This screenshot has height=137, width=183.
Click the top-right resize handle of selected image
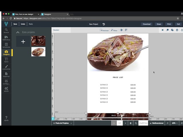[150, 113]
